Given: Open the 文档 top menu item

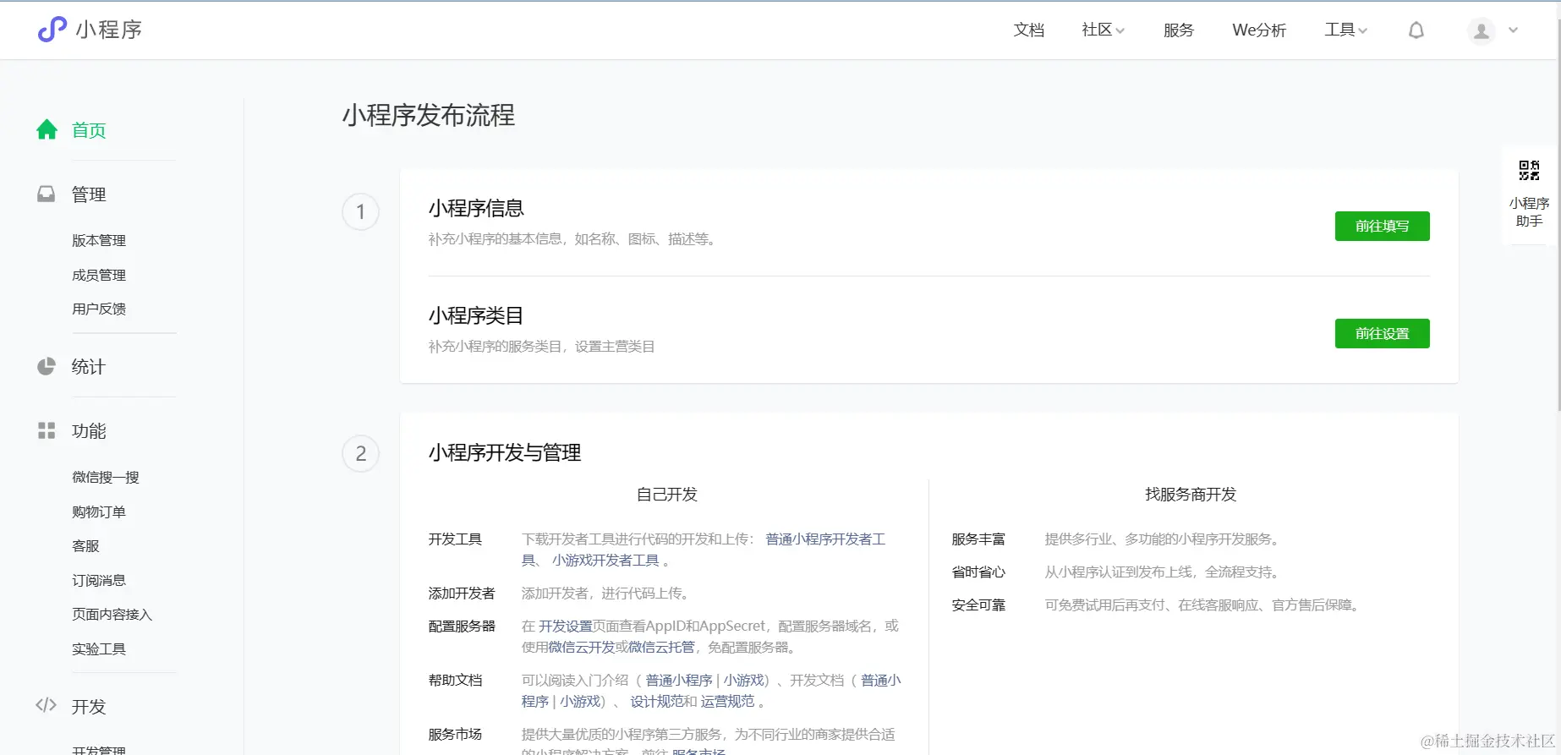Looking at the screenshot, I should pos(1029,30).
